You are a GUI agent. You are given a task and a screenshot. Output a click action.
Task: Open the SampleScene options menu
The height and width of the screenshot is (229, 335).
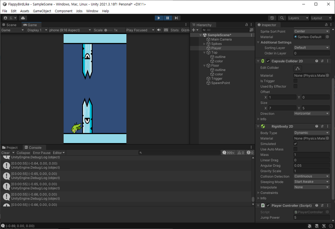click(251, 35)
